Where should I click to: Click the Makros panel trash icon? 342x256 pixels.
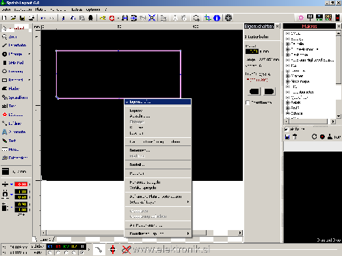point(295,137)
